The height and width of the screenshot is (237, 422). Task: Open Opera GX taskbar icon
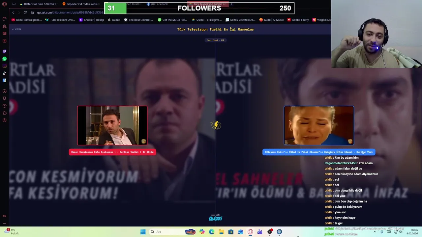point(250,232)
